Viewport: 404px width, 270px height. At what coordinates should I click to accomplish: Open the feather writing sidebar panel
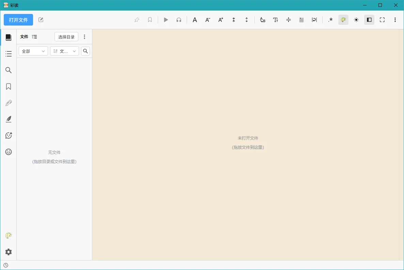[9, 119]
